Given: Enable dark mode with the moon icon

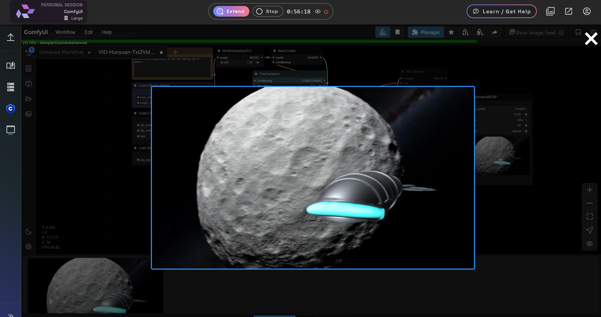Looking at the screenshot, I should click(x=28, y=232).
